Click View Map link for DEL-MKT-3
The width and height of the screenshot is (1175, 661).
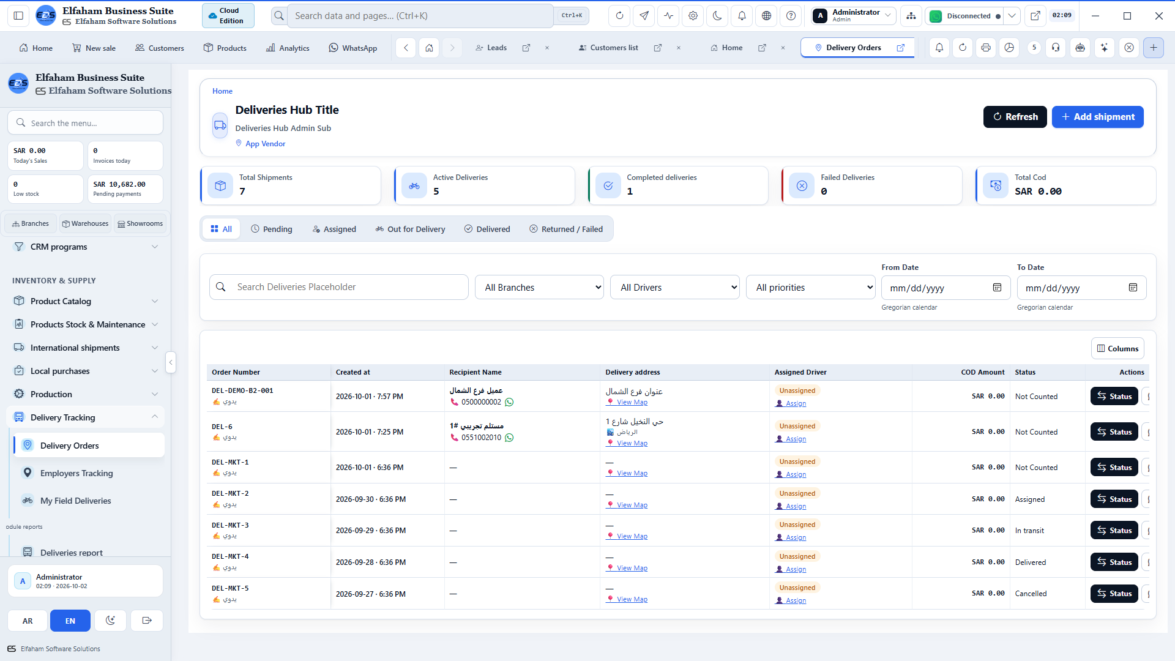pos(627,537)
